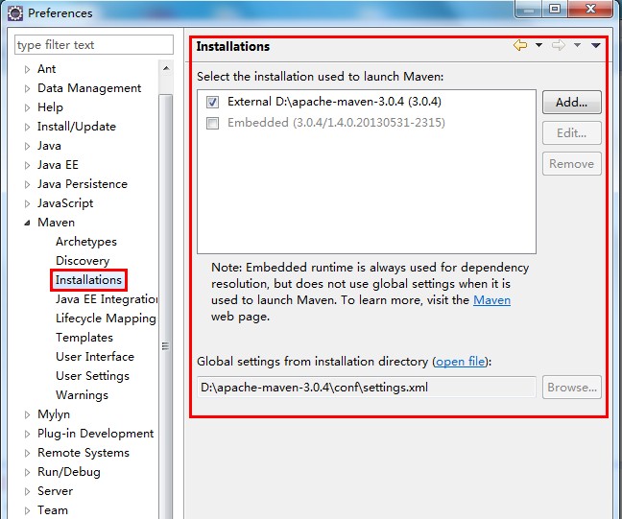
Task: Open Maven User Settings page
Action: tap(92, 376)
